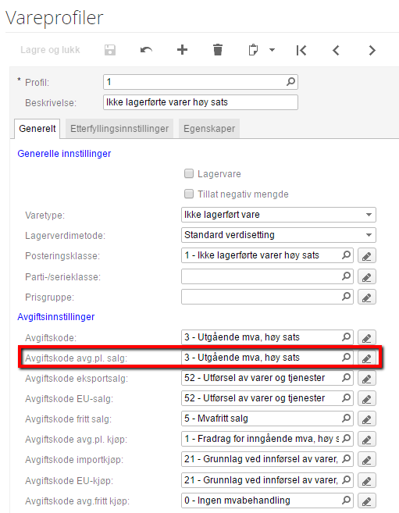The width and height of the screenshot is (399, 513).
Task: Click the undo arrow icon
Action: tap(146, 50)
